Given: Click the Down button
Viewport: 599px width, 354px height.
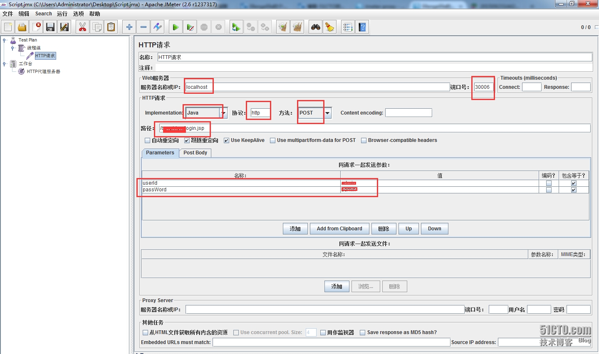Looking at the screenshot, I should coord(435,229).
